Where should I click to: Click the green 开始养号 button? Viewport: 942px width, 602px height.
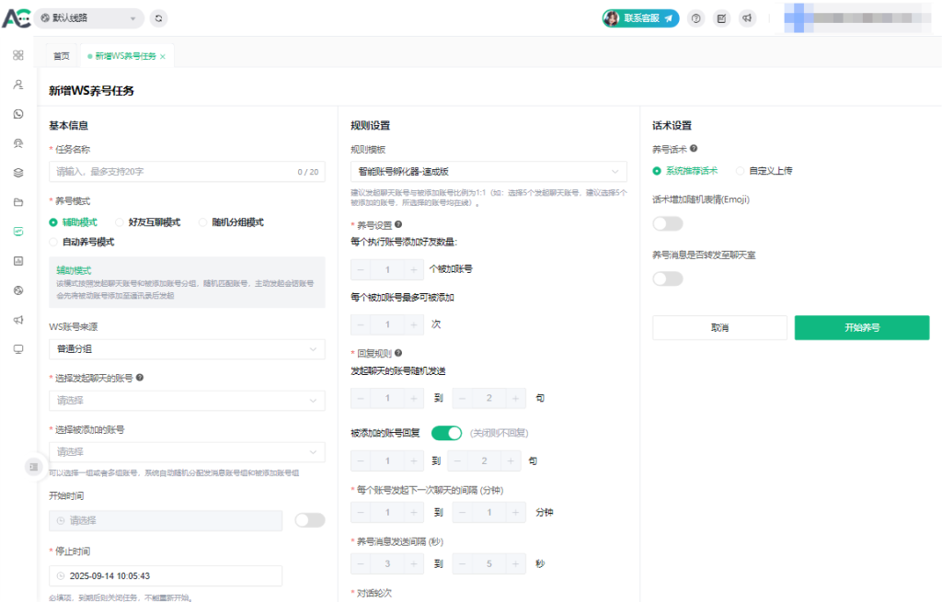pyautogui.click(x=862, y=328)
